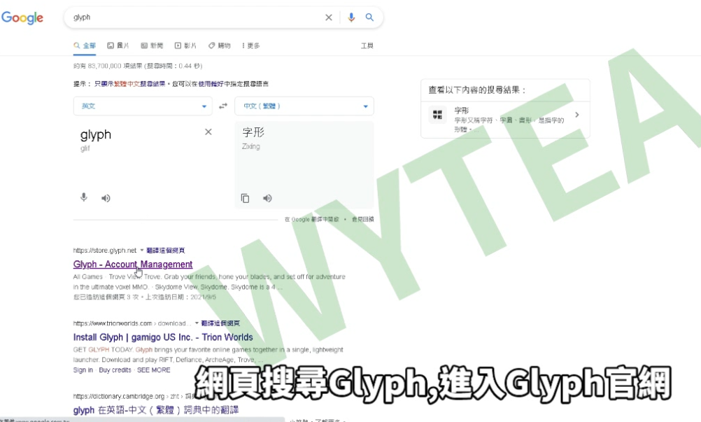
Task: Switch to the 購物 shopping tab
Action: tap(220, 45)
